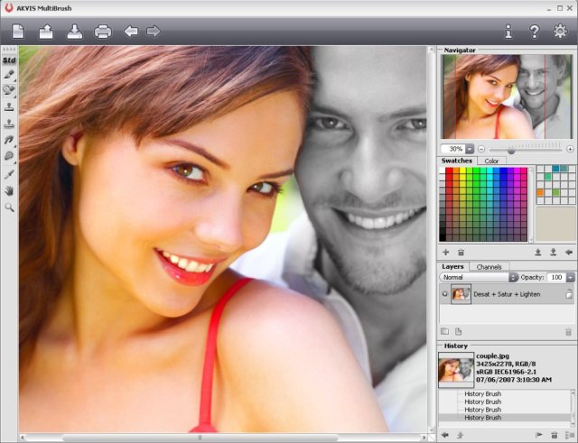Select the last History Brush state
Screen dimensions: 578x443
click(x=482, y=418)
